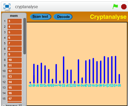Click the letter A label under chart
Viewport: 128px width, 106px height.
click(30, 85)
